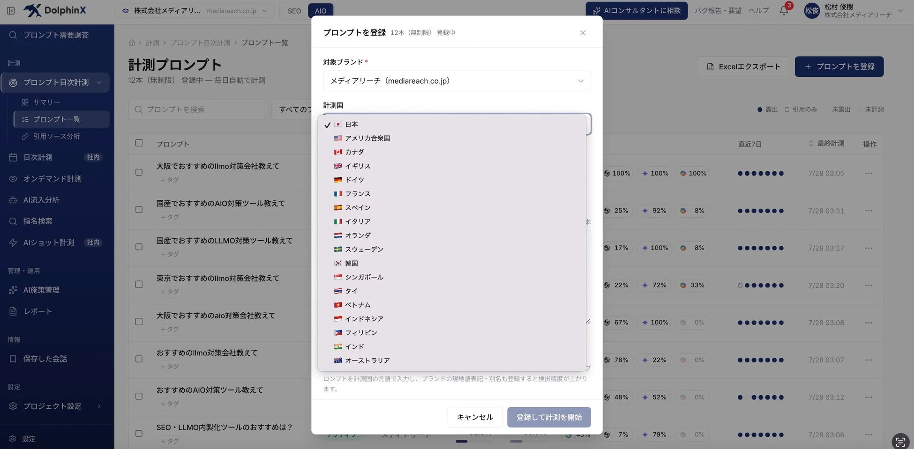This screenshot has width=914, height=449.
Task: Open 引用ソース分析 in sidebar
Action: tap(56, 136)
